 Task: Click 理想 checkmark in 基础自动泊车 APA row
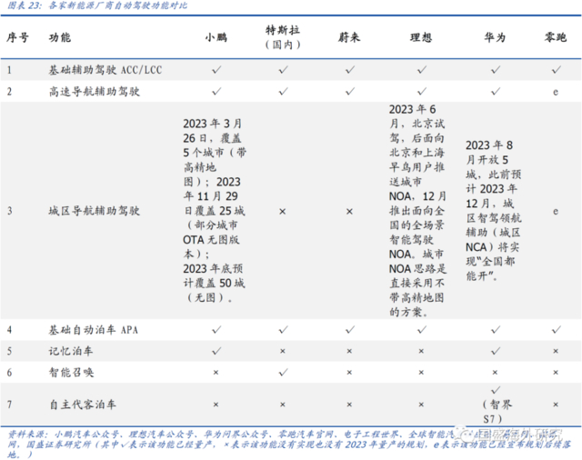click(x=422, y=330)
